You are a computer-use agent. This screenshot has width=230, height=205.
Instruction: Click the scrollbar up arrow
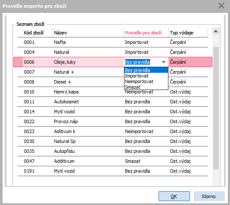coord(216,31)
